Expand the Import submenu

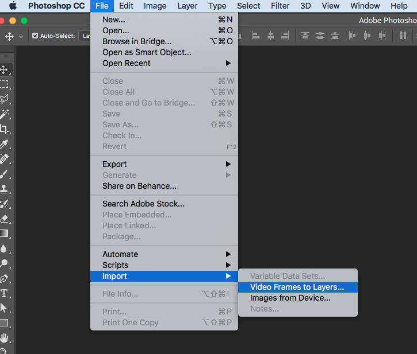[x=164, y=276]
